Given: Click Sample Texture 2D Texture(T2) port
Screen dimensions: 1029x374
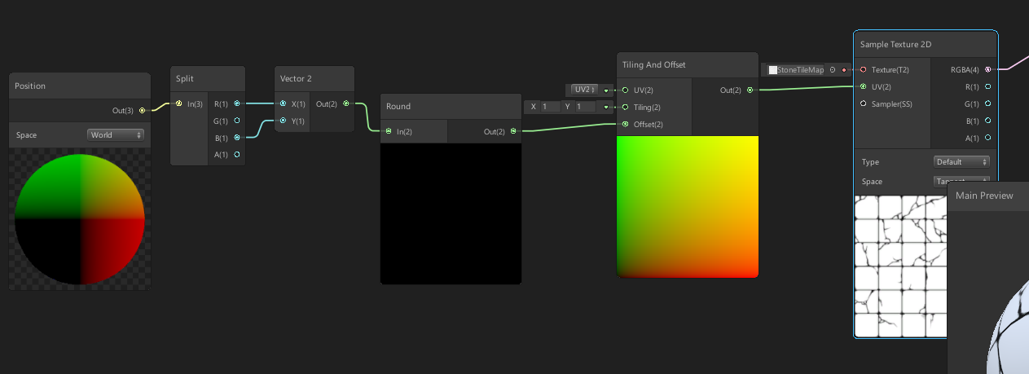Looking at the screenshot, I should pyautogui.click(x=863, y=70).
